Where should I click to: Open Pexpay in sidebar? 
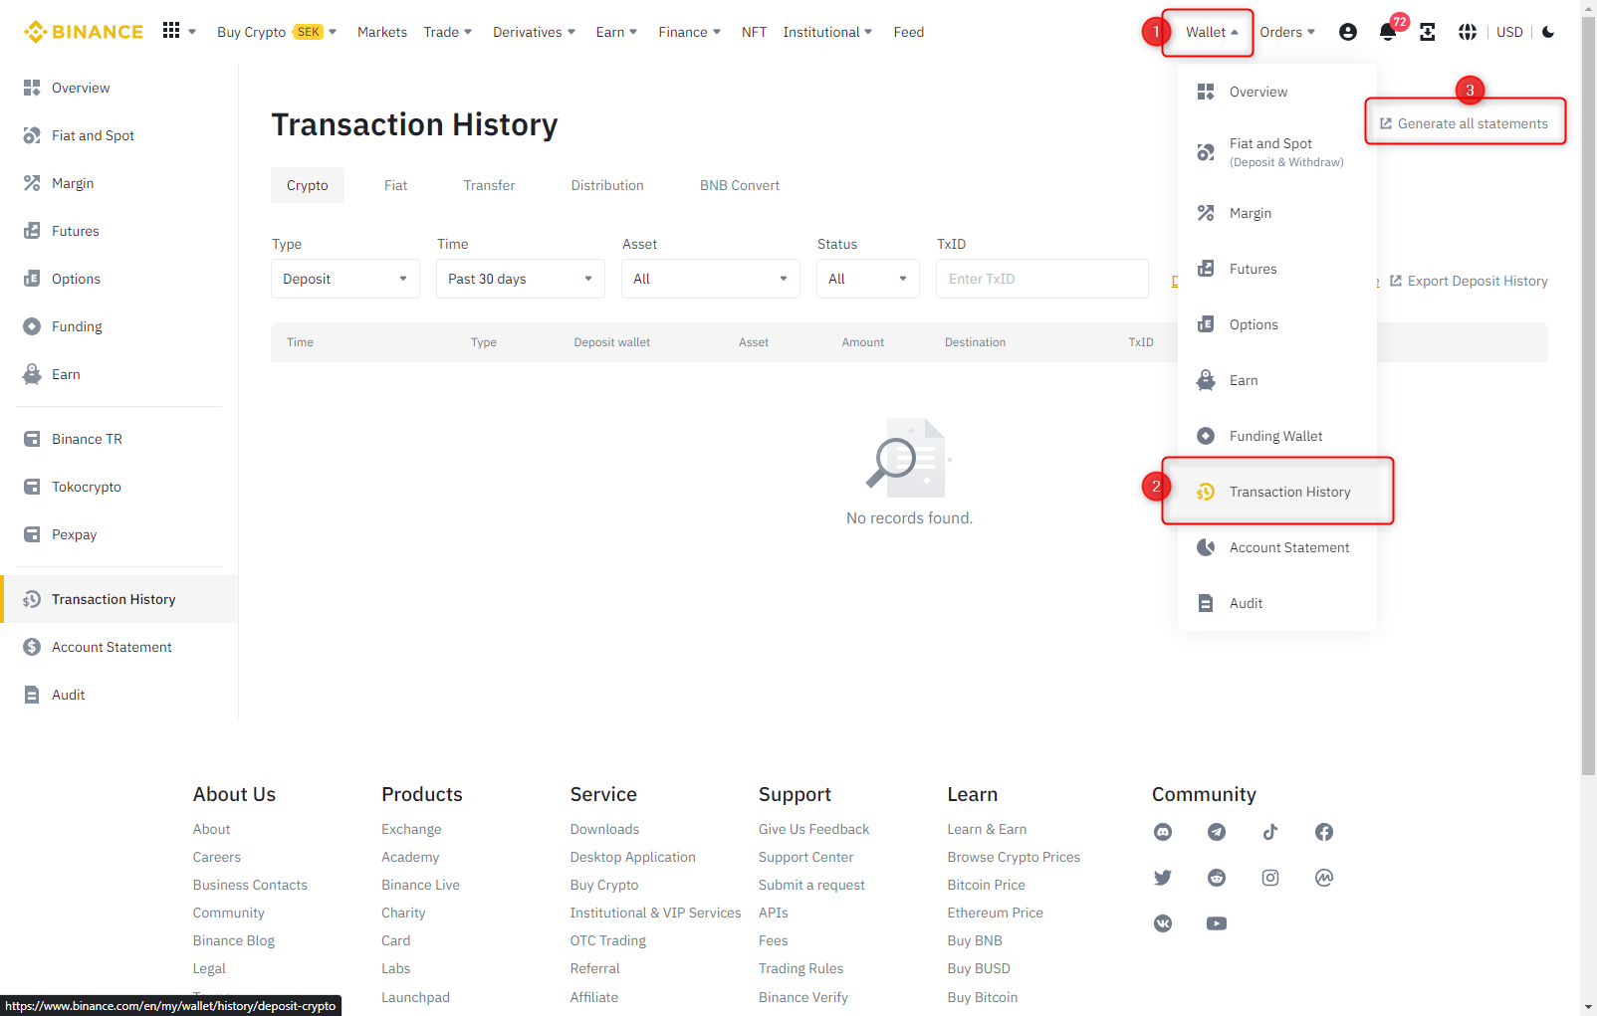[119, 534]
